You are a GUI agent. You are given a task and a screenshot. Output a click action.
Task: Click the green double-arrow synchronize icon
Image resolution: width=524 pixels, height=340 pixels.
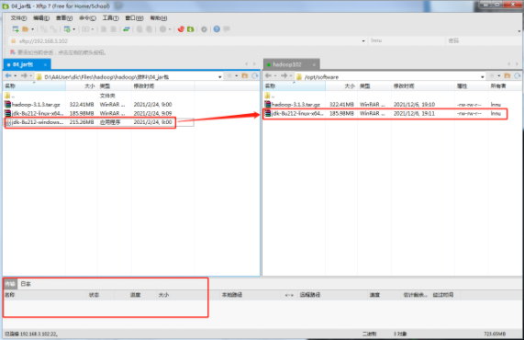point(126,29)
